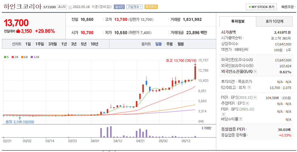Open the 동일업종 PER link
The width and height of the screenshot is (297, 152).
point(234,129)
